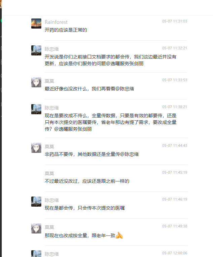Click the @陈忠绪 mention after 我们再看看
This screenshot has height=257, width=213.
125,89
